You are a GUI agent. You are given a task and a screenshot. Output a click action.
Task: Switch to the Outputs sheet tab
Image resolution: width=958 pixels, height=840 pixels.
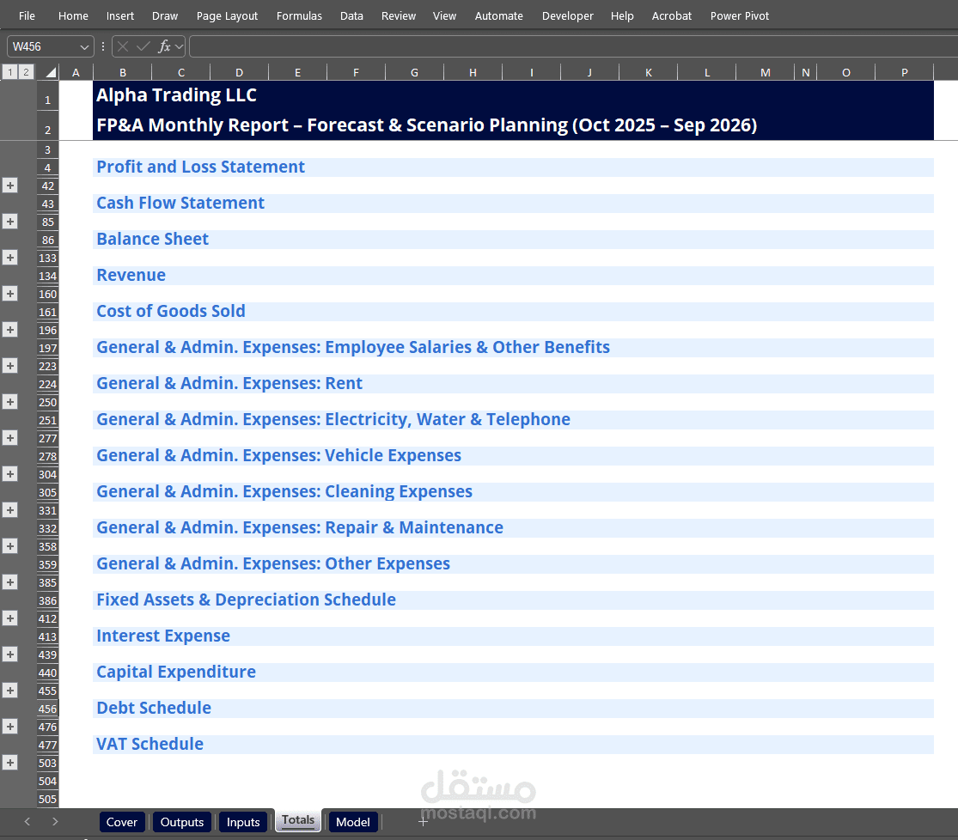181,822
